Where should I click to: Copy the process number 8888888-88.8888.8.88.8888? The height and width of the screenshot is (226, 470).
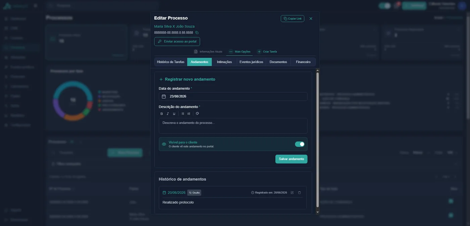(197, 33)
